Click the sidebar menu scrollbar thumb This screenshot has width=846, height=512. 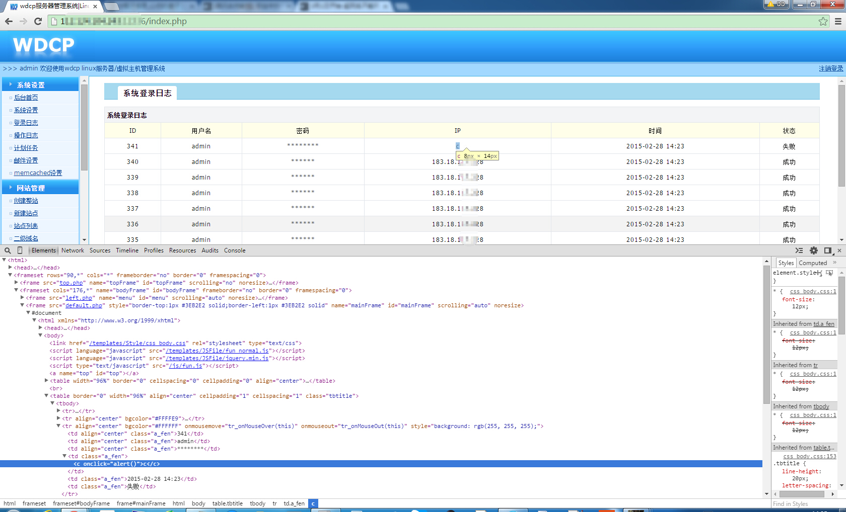[85, 127]
